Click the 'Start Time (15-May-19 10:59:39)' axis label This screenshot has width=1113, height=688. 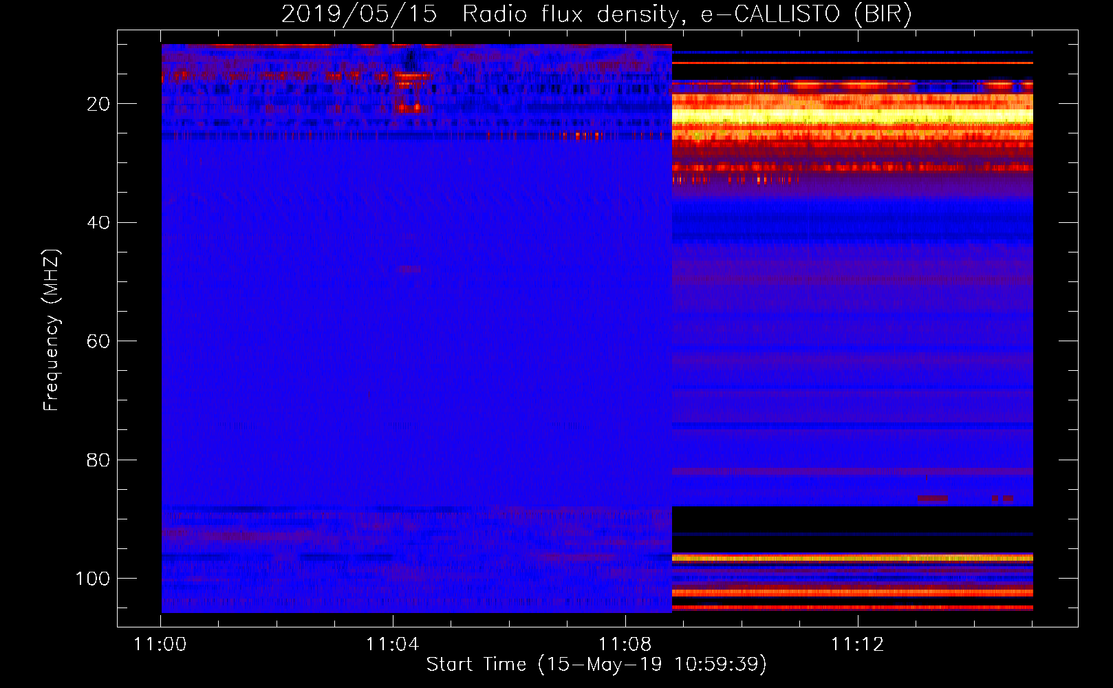(x=596, y=665)
